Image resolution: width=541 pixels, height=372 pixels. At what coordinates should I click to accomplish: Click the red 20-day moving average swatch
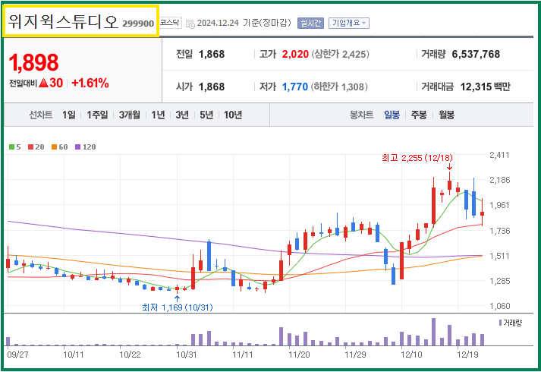tap(30, 147)
